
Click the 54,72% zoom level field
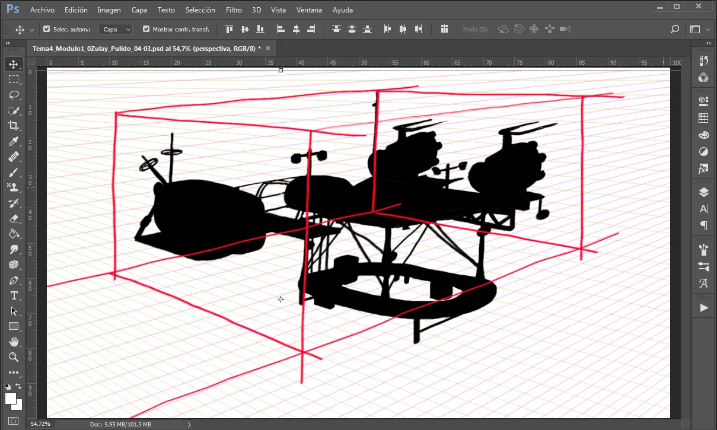pos(40,424)
